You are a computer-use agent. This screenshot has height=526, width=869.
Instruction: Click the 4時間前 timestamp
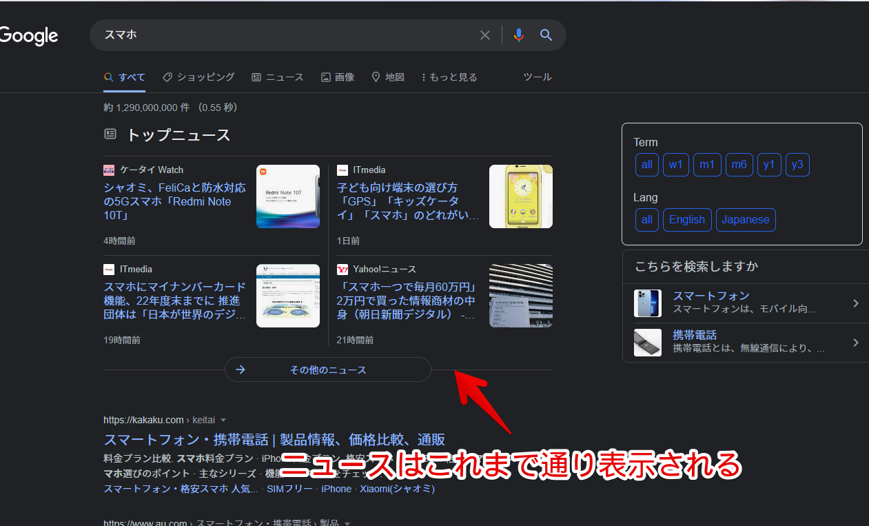[119, 241]
